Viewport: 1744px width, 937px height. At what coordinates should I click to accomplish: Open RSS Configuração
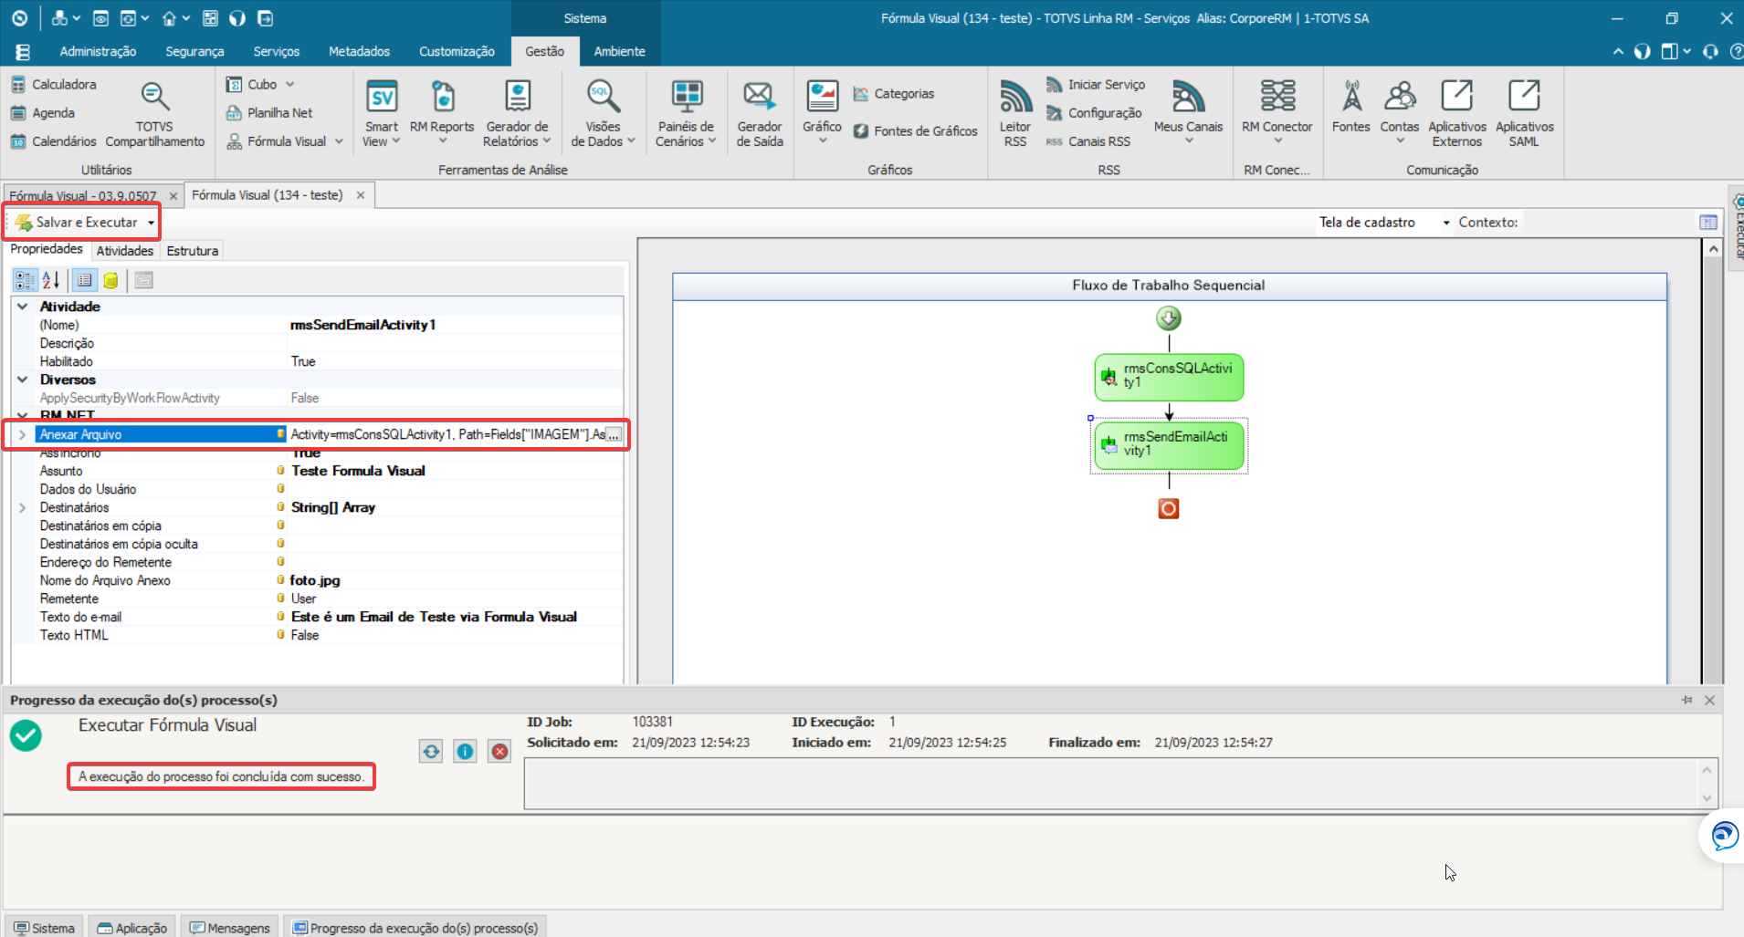pos(1094,113)
